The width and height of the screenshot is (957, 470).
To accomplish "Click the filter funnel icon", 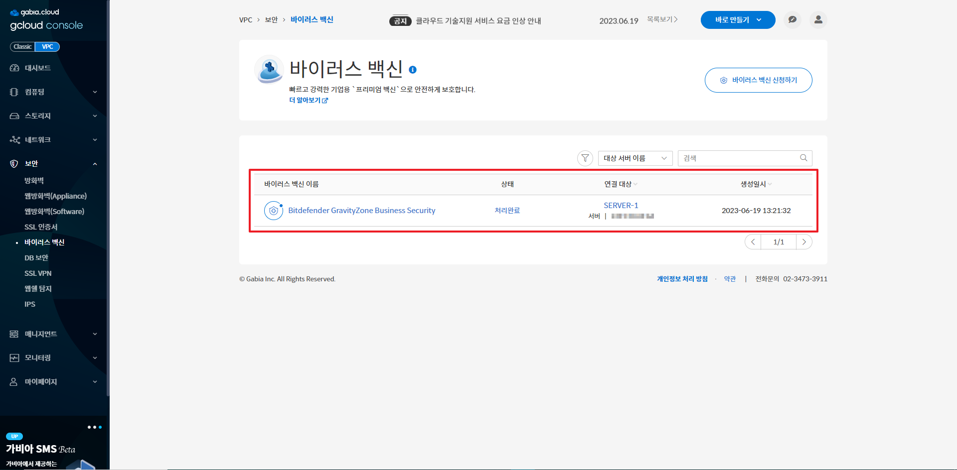I will (585, 158).
